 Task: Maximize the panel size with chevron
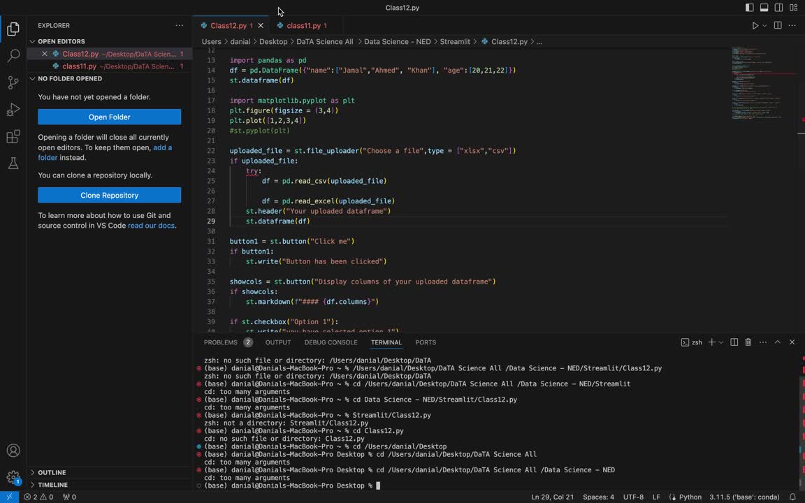[777, 342]
